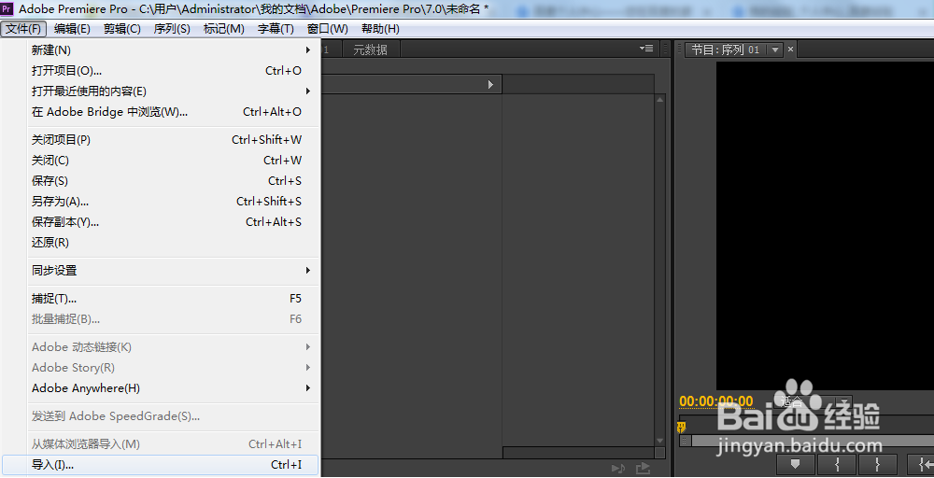Expand the Adobe Anywhere(H) submenu
Viewport: 934px width, 478px height.
(x=173, y=388)
